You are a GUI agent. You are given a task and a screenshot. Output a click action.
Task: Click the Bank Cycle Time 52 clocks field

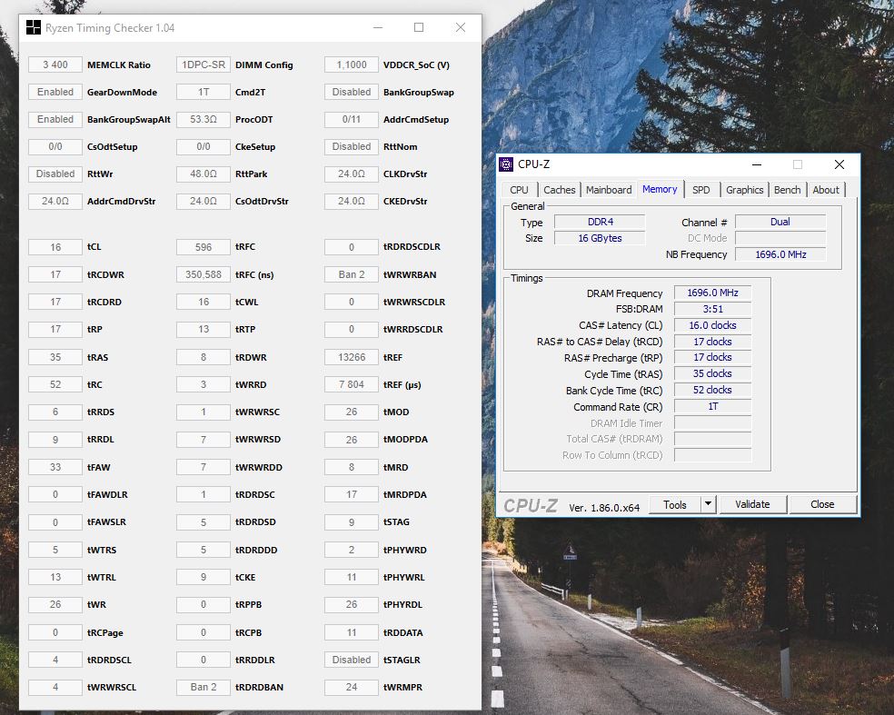tap(712, 390)
